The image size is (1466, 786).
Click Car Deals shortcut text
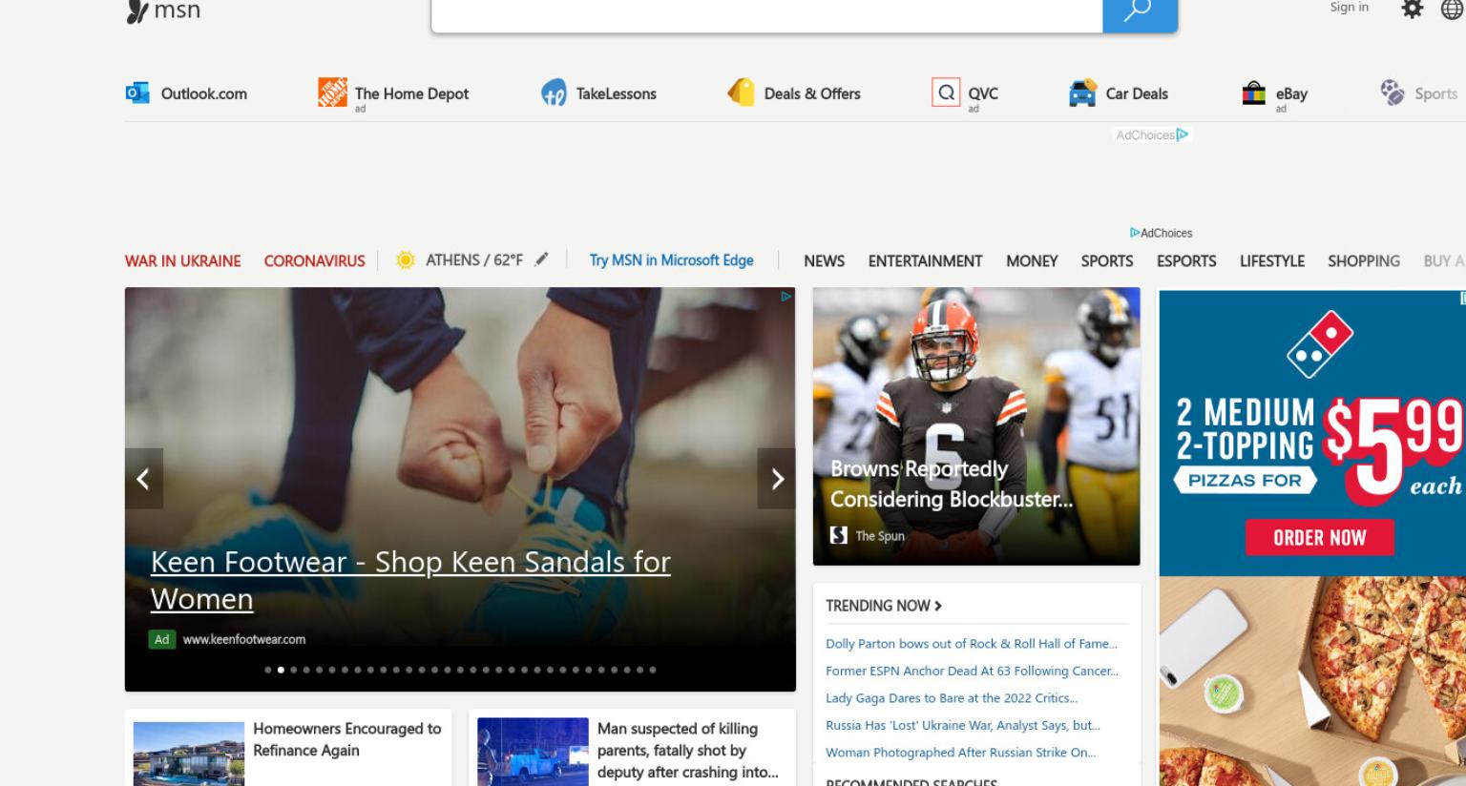(1137, 93)
